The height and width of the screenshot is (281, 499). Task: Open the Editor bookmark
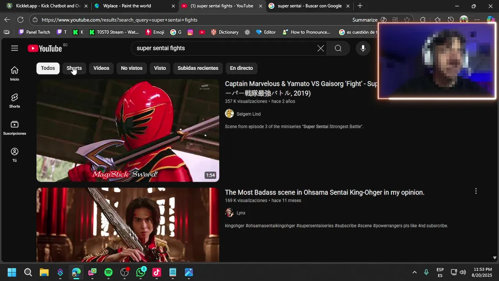pos(266,32)
